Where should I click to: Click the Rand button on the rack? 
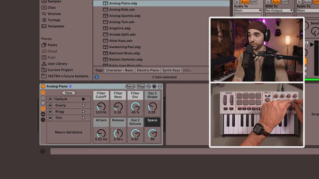[x=131, y=86]
